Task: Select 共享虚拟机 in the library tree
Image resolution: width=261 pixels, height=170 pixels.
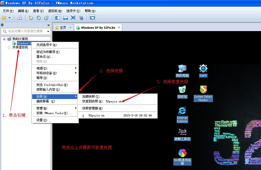Action: coord(20,47)
